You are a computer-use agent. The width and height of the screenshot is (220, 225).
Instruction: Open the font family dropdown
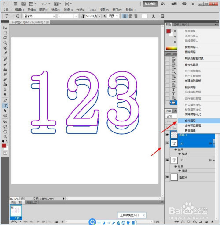(40, 16)
